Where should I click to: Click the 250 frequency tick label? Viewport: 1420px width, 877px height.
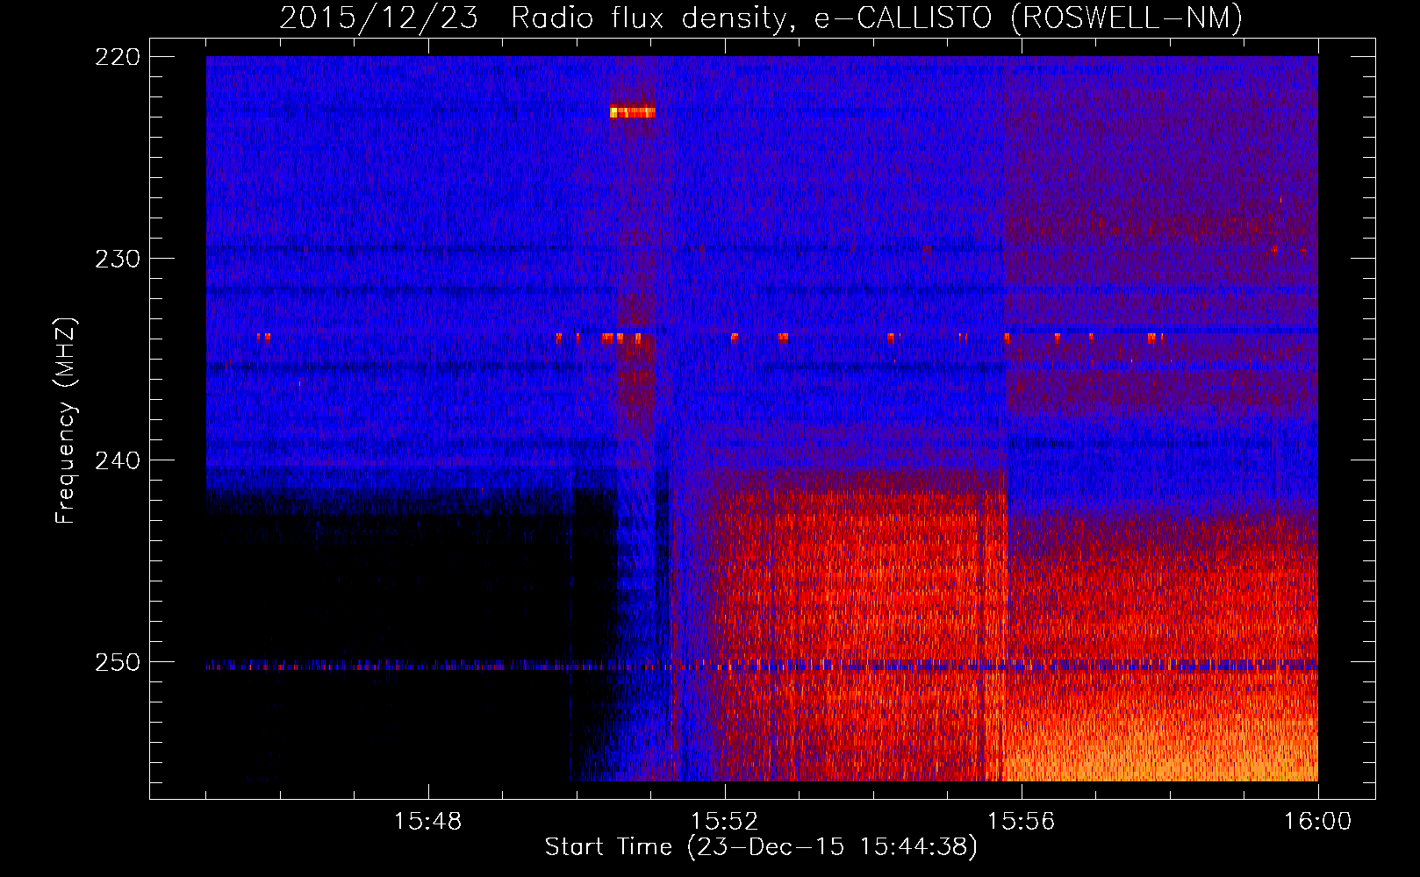117,662
